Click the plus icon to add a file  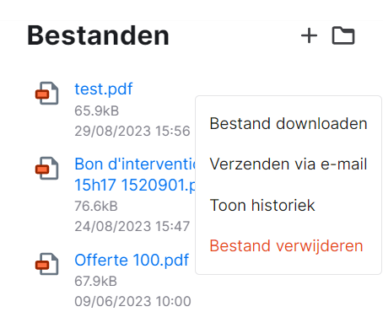(x=309, y=35)
